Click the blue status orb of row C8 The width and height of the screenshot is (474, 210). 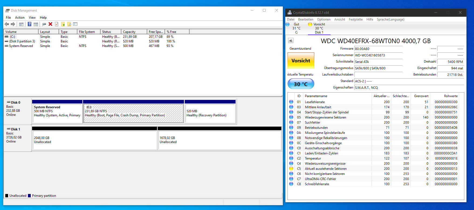(x=291, y=184)
